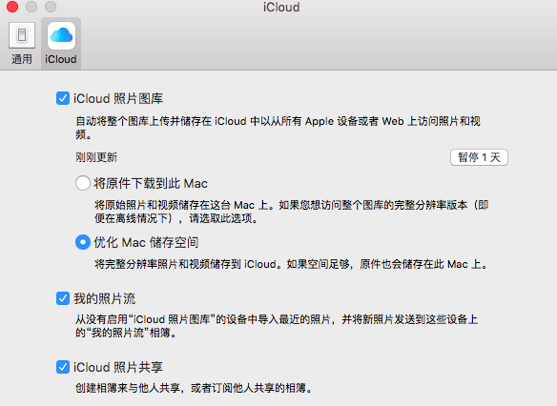The height and width of the screenshot is (406, 557).
Task: Click the gray minimize window button
Action: (31, 7)
